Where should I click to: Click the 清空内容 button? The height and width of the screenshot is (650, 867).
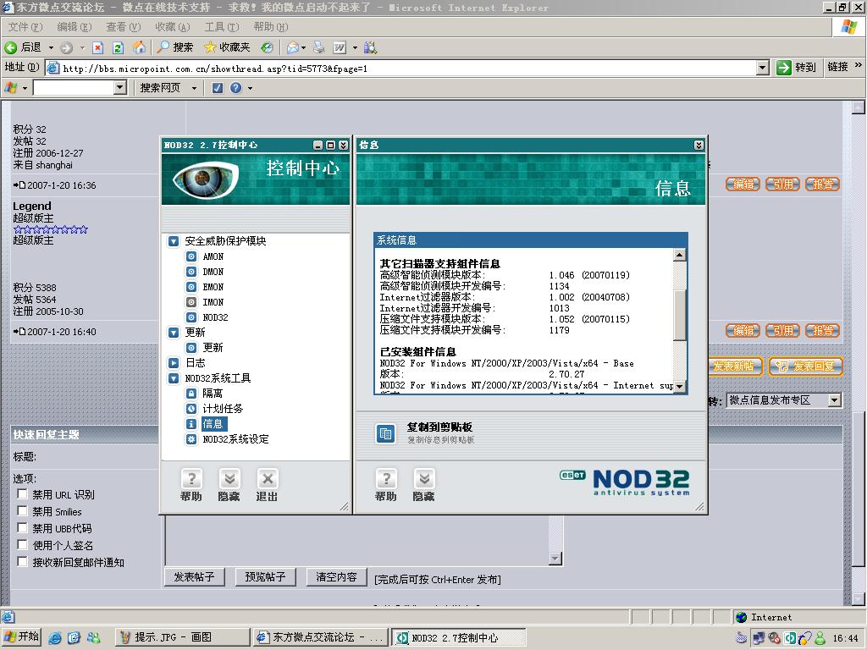pos(336,576)
